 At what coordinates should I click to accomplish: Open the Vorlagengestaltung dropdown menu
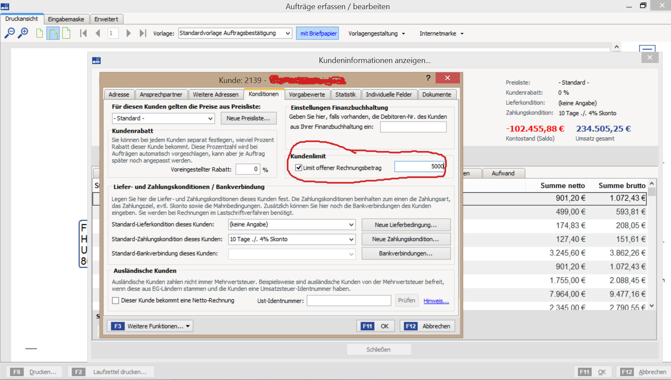(376, 33)
